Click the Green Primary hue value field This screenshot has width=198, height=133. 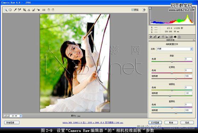(x=188, y=87)
